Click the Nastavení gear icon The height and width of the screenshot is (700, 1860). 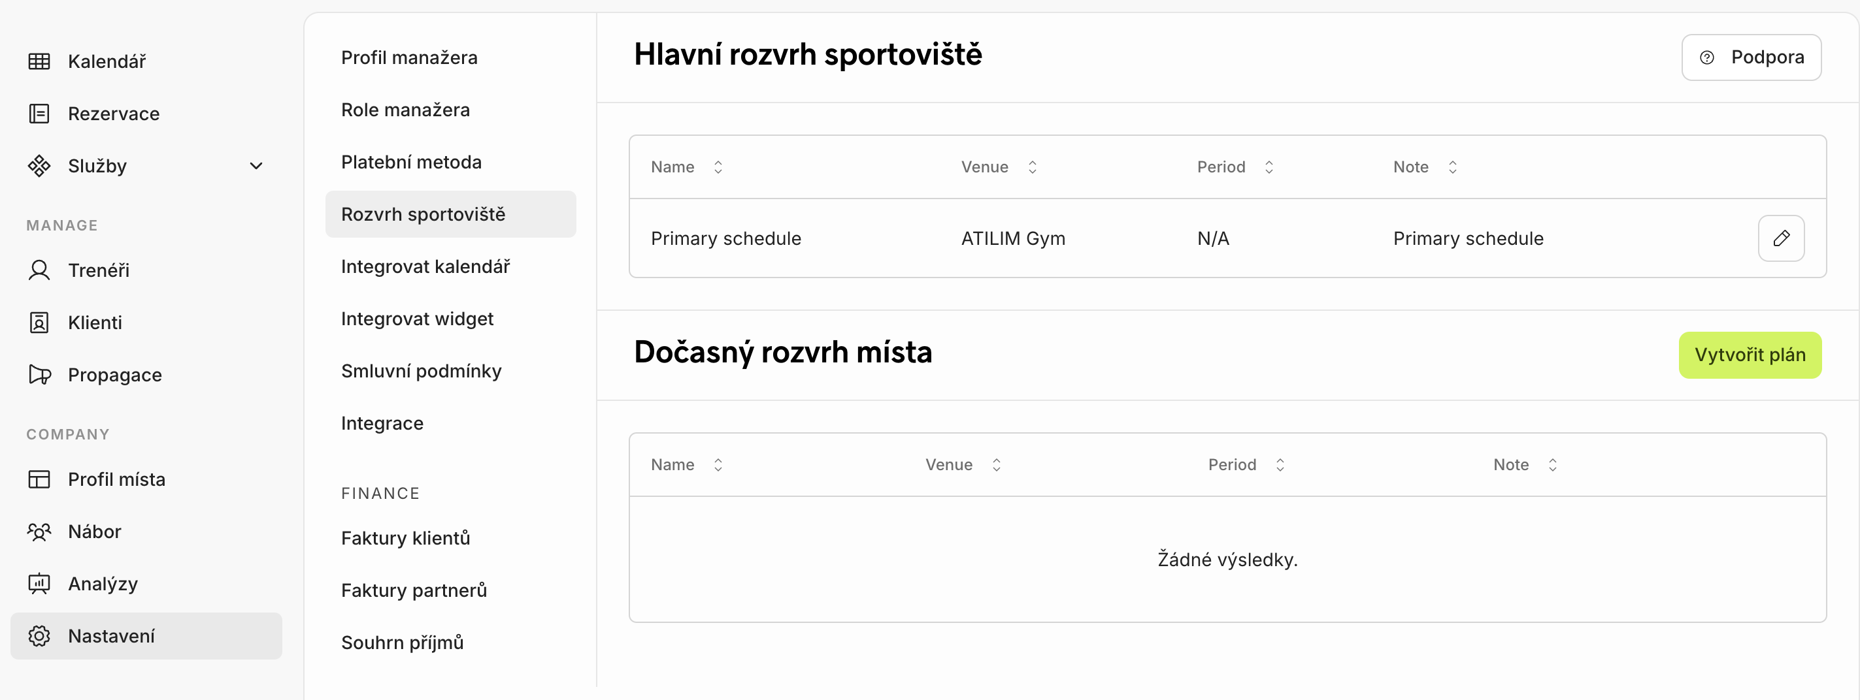point(39,636)
